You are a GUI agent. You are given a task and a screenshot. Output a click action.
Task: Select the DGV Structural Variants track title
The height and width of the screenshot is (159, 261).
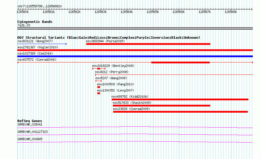point(109,38)
